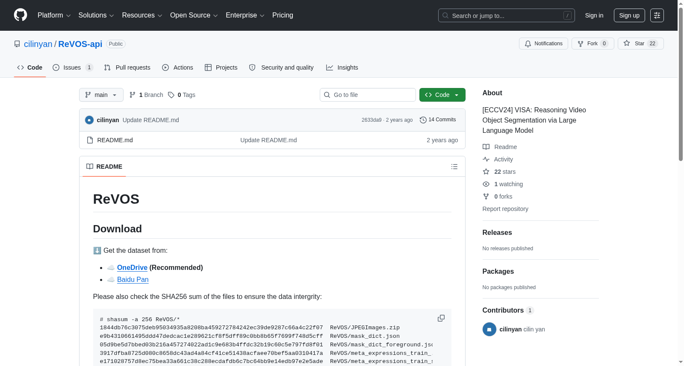Open the Contributors heading link
The height and width of the screenshot is (366, 684).
coord(508,310)
